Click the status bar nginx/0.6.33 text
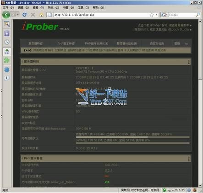The width and height of the screenshot is (203, 193). 176,190
